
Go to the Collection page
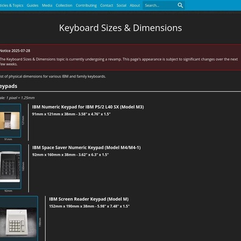[x=64, y=5]
